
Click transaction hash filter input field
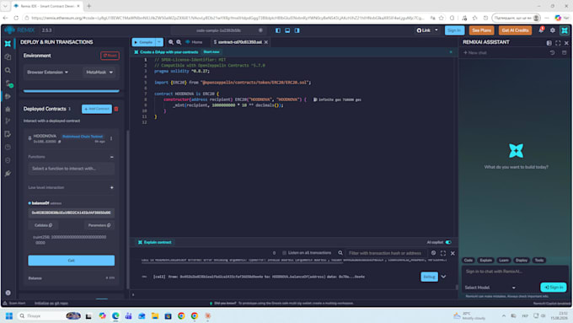pyautogui.click(x=386, y=253)
